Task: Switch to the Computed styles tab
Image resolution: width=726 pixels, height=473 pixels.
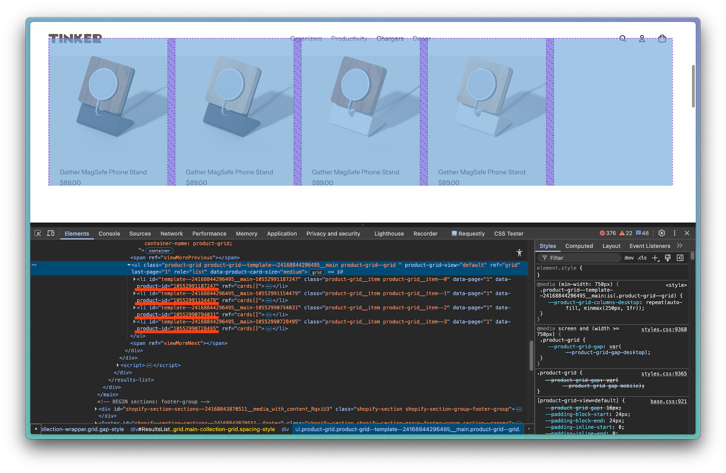Action: click(579, 246)
